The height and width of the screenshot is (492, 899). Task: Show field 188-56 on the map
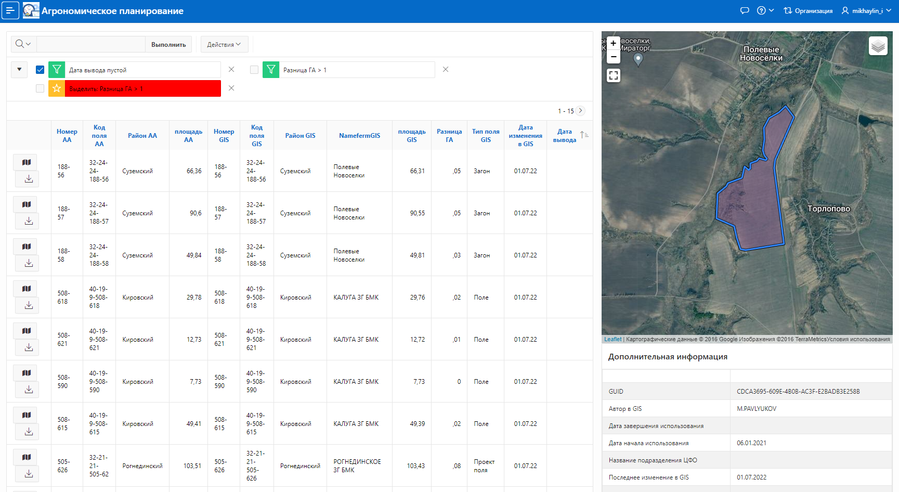tap(26, 162)
